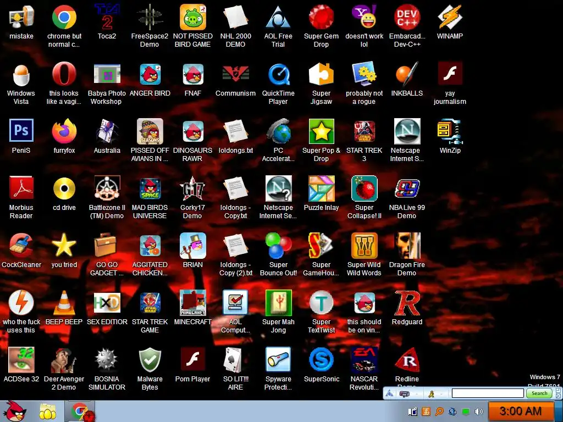The width and height of the screenshot is (563, 422).
Task: Launch Super Mah Jong icon
Action: [x=278, y=303]
